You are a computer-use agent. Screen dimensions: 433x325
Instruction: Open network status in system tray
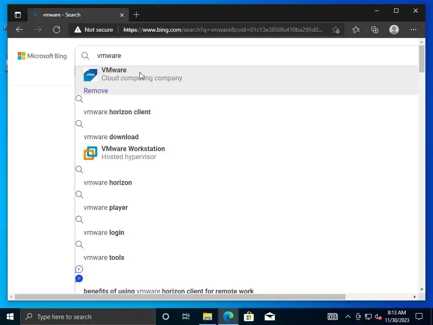[x=368, y=317]
